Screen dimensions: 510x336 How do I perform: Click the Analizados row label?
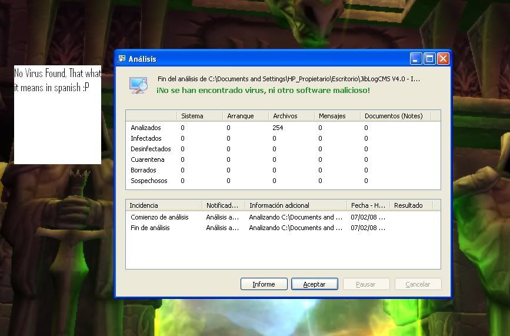(x=145, y=128)
